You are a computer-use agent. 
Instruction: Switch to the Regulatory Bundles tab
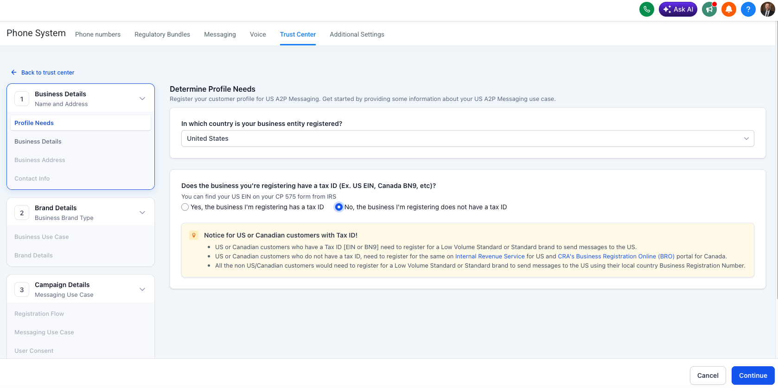coord(162,34)
